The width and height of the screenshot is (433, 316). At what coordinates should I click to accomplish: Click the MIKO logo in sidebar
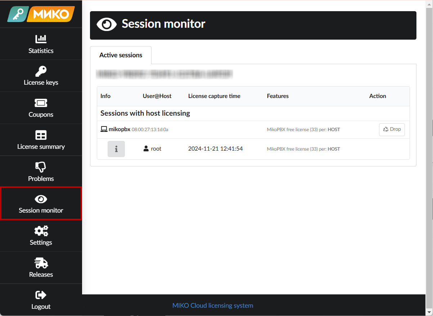coord(41,14)
